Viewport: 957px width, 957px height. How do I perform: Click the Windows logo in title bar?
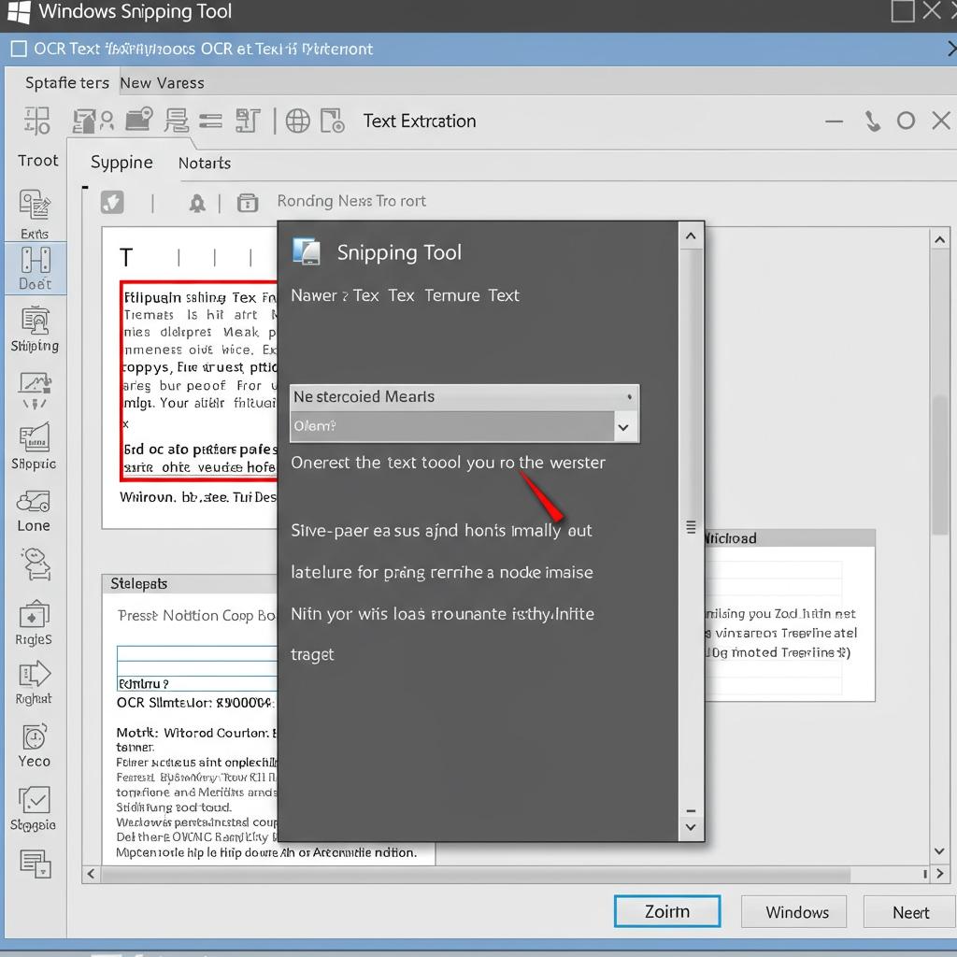click(x=19, y=12)
